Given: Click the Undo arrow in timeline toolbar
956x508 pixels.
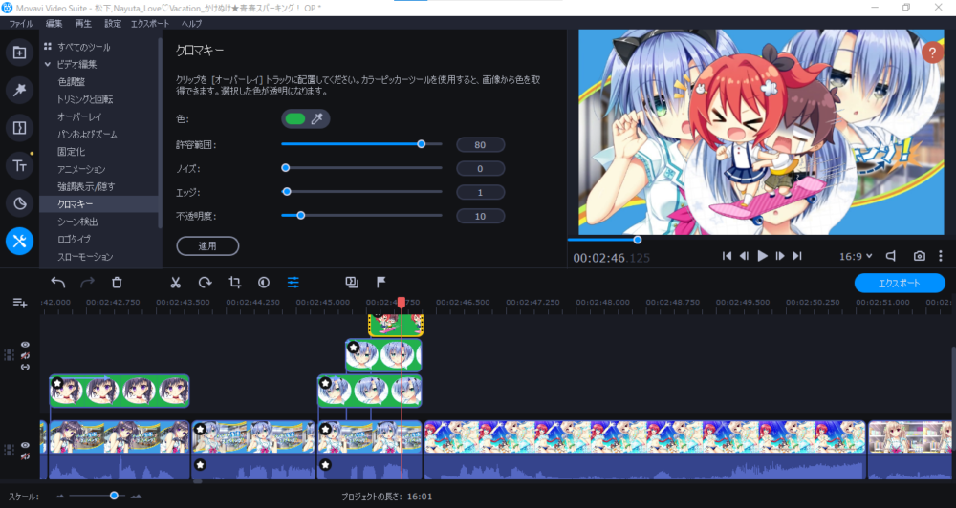Looking at the screenshot, I should (58, 282).
